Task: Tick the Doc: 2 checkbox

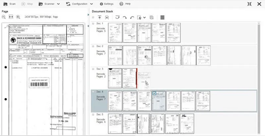Action: pos(93,46)
